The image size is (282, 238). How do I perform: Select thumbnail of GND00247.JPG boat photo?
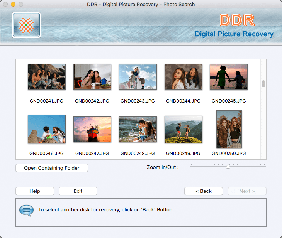(x=92, y=129)
